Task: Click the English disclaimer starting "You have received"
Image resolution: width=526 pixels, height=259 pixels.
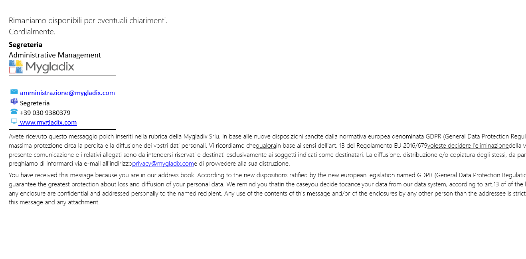Action: [x=267, y=189]
